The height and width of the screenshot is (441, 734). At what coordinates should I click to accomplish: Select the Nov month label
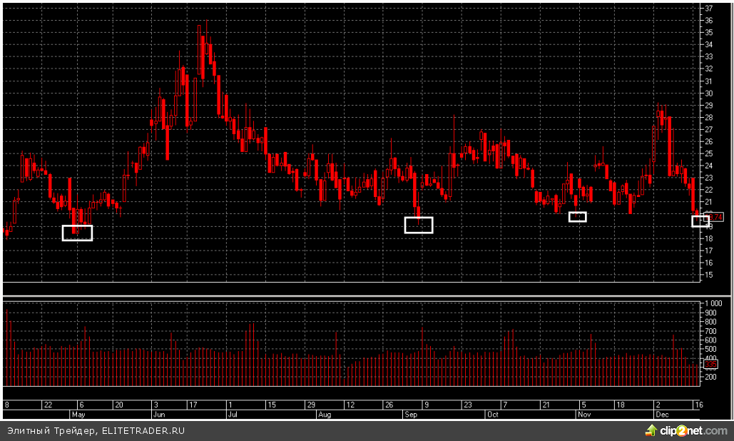click(x=584, y=414)
